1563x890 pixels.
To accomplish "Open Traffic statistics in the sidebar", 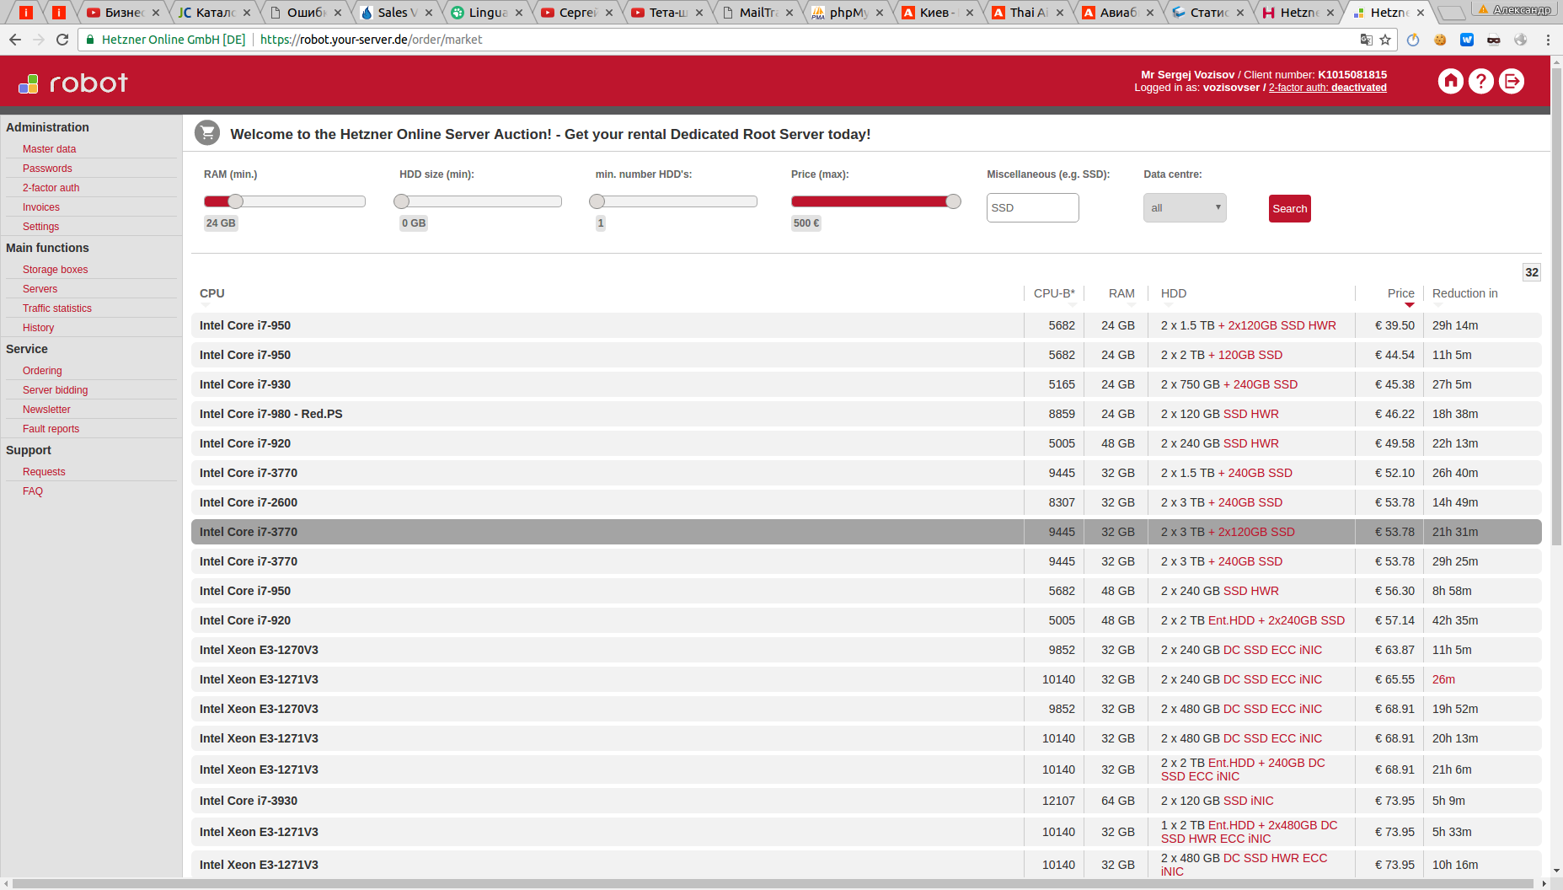I will [x=57, y=308].
